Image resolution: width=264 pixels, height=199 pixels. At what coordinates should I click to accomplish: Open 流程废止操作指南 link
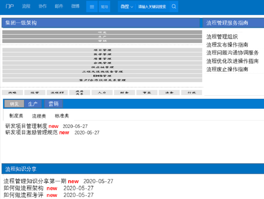227,69
